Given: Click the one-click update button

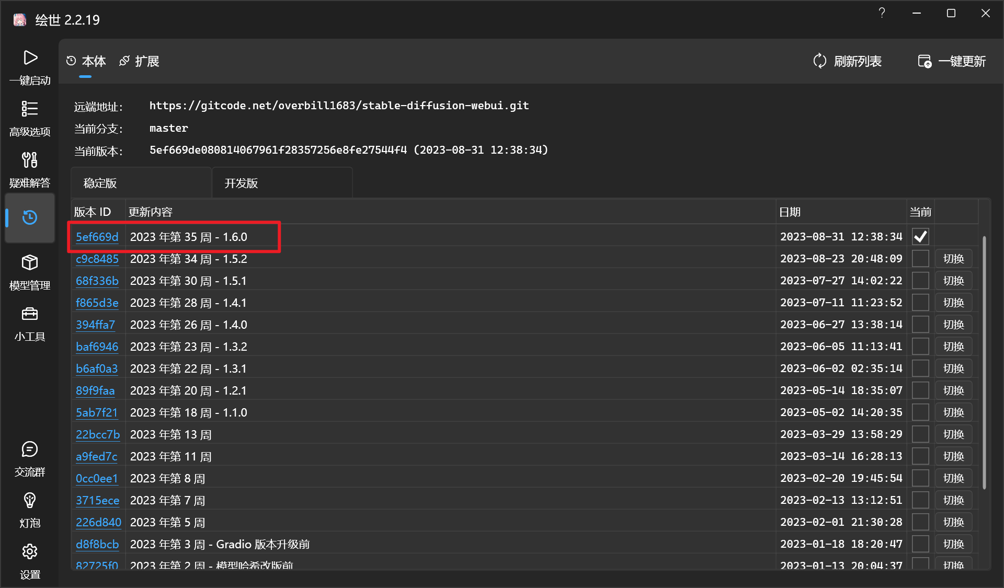Looking at the screenshot, I should 952,61.
